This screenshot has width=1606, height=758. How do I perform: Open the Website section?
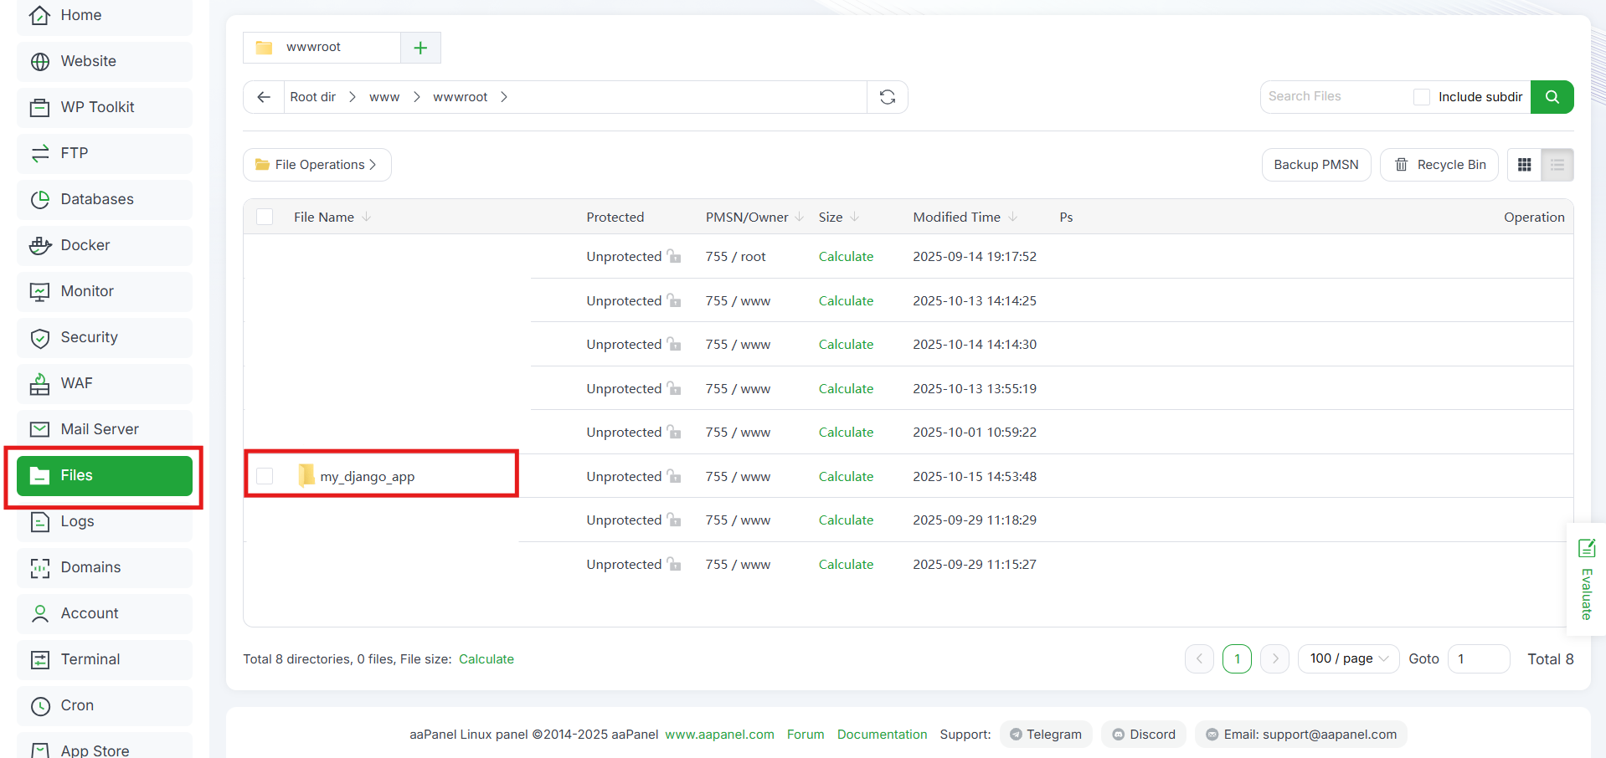pos(105,61)
